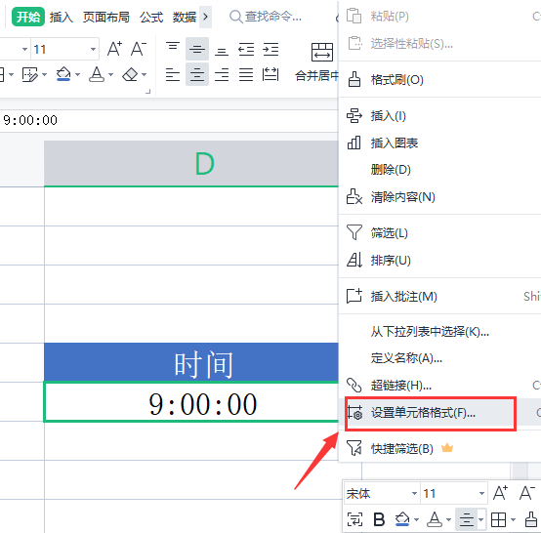
Task: Choose 选择性粘贴(S) from the context menu
Action: coord(439,44)
